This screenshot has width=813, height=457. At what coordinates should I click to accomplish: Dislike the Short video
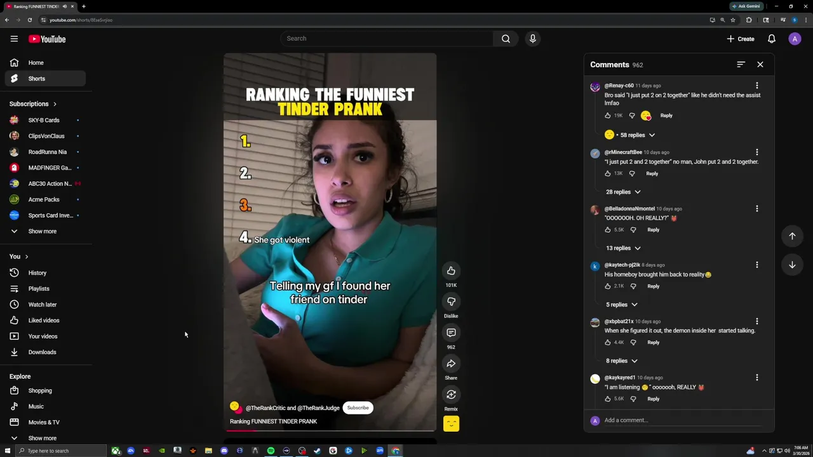451,301
